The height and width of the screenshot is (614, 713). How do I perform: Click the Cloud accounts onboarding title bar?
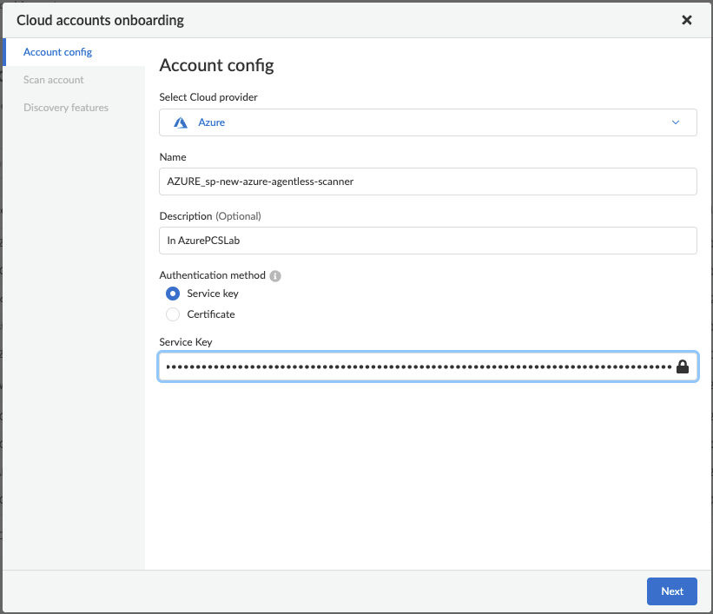[100, 20]
